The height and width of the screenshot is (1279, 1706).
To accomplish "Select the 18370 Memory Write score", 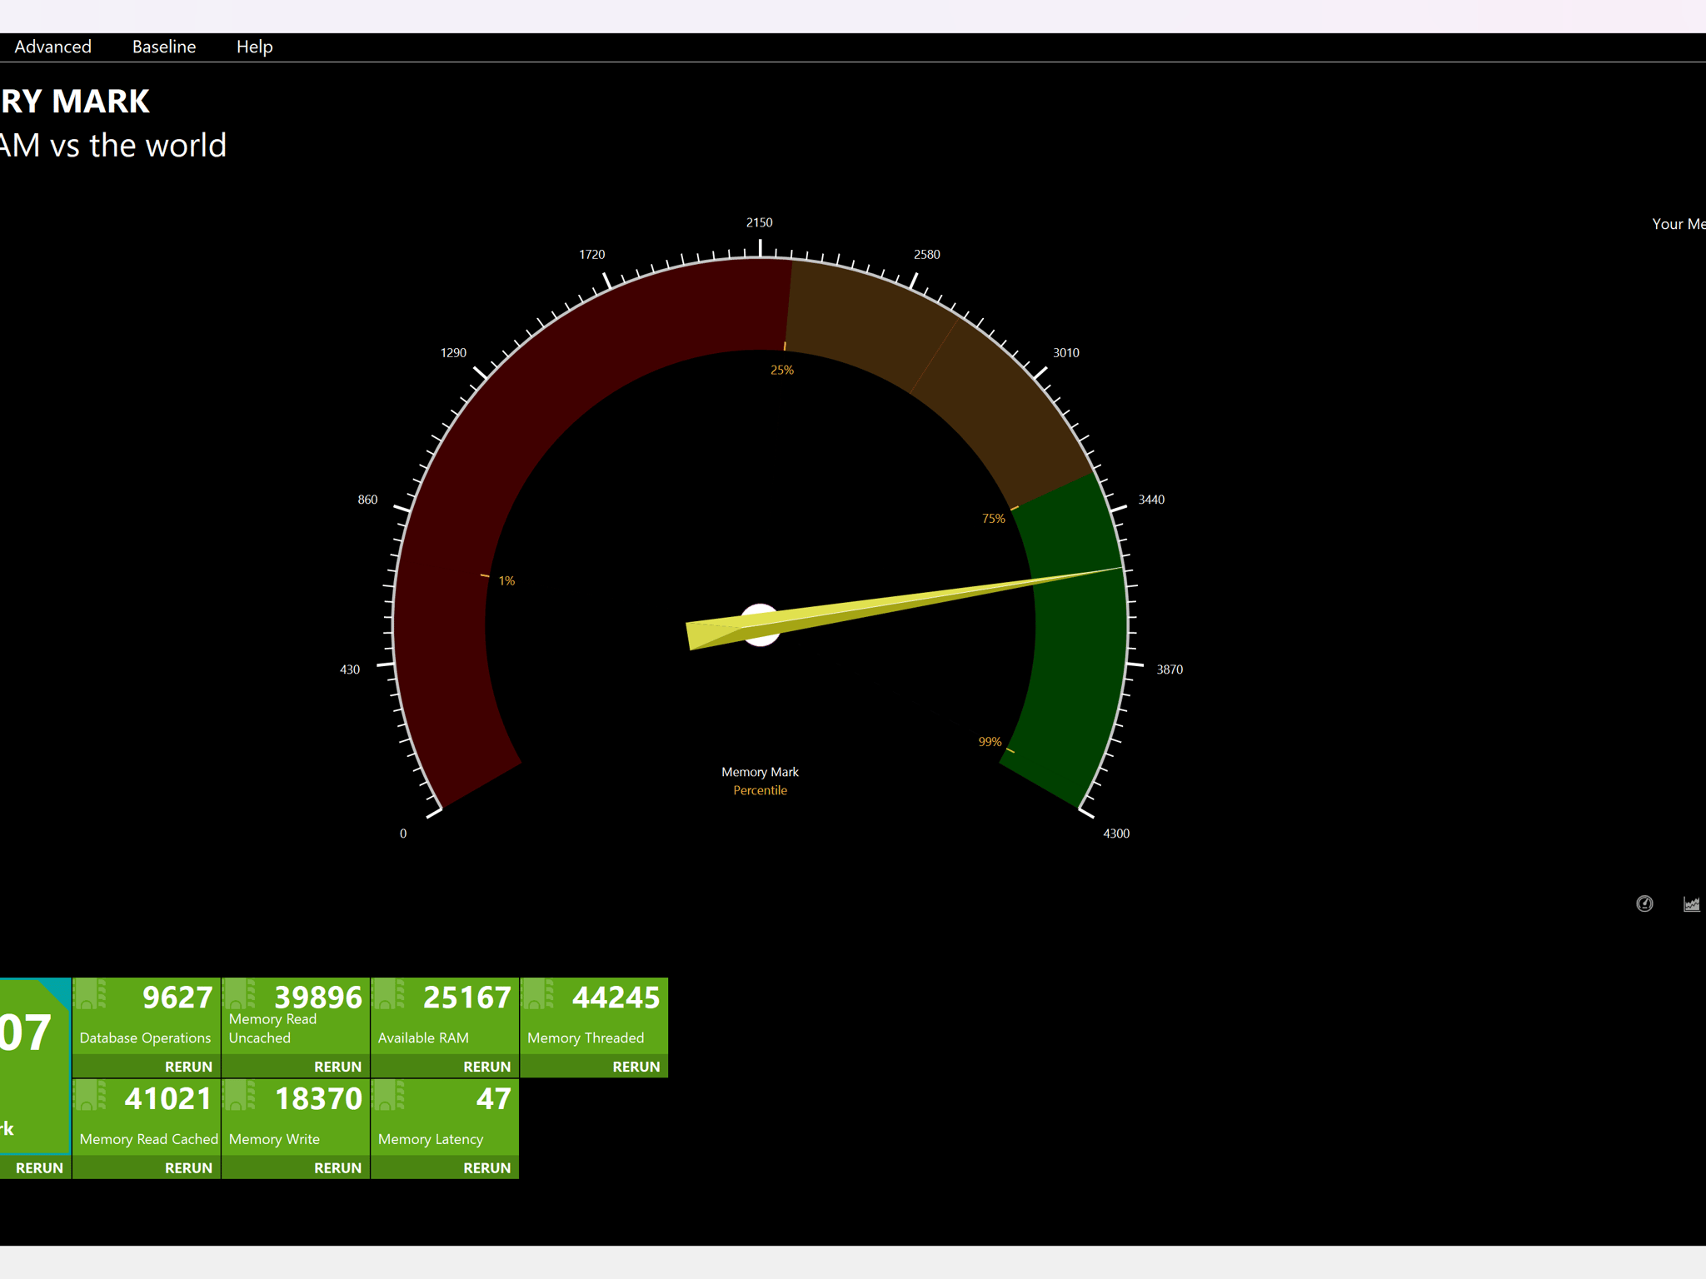I will pyautogui.click(x=318, y=1099).
